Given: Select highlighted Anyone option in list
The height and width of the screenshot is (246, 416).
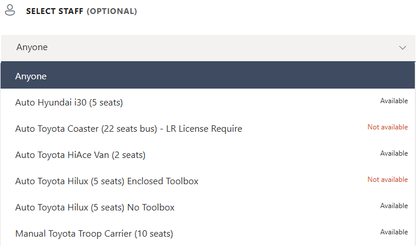Looking at the screenshot, I should (31, 76).
